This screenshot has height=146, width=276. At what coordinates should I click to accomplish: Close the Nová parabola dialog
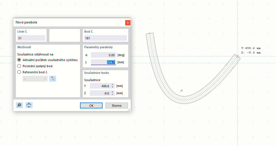128,23
